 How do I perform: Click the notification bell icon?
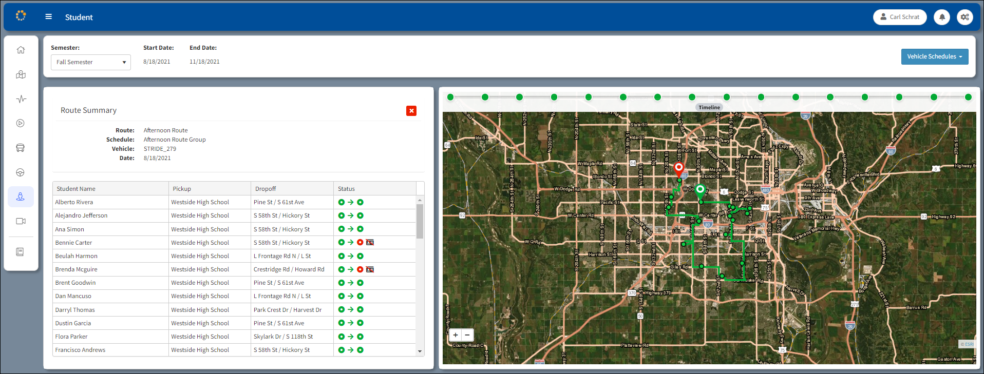pos(941,17)
